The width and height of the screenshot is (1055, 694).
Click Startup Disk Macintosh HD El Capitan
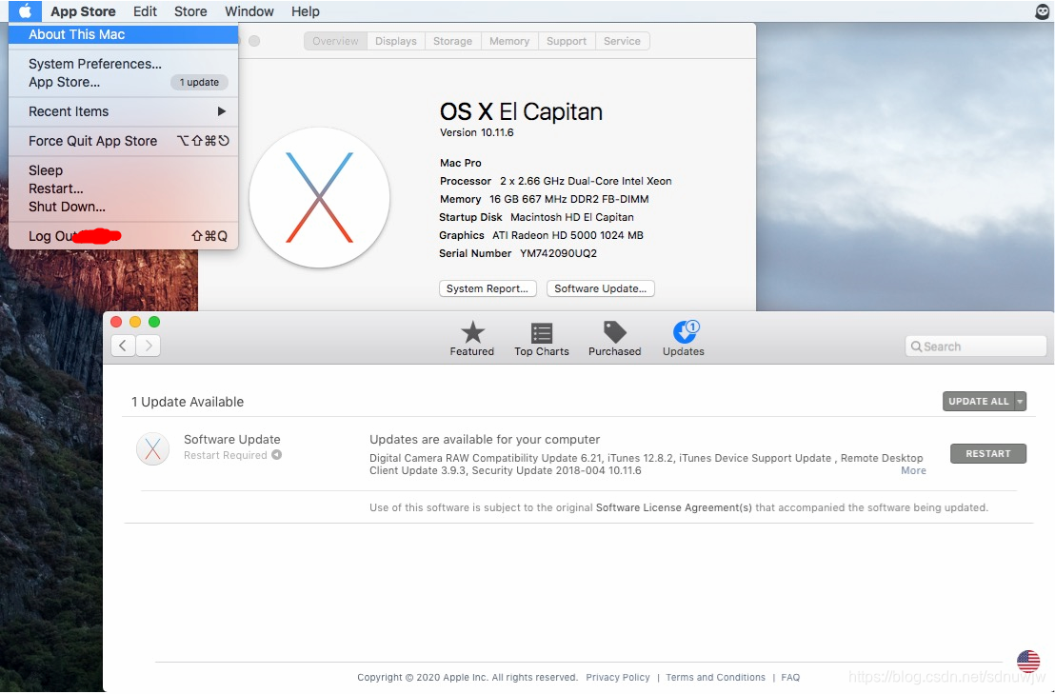(x=536, y=217)
